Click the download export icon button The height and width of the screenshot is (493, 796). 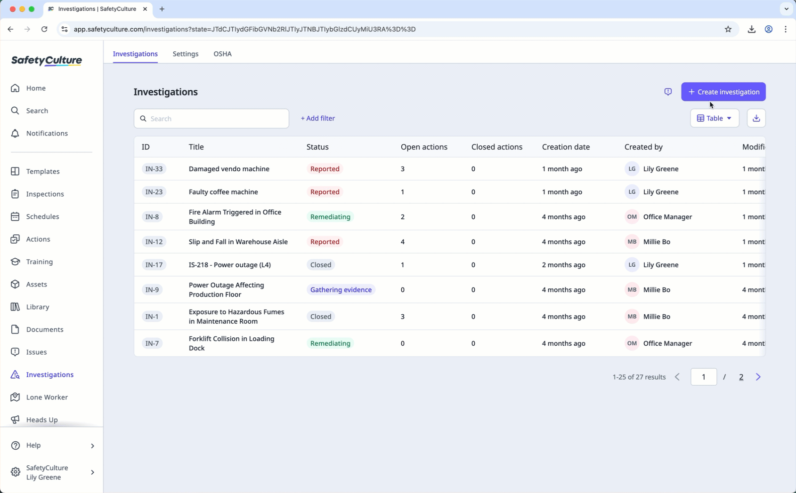pos(756,118)
